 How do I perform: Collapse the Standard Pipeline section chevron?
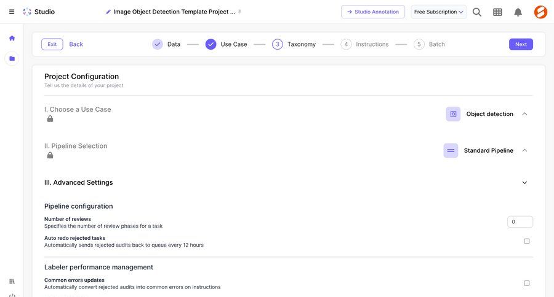click(x=524, y=150)
